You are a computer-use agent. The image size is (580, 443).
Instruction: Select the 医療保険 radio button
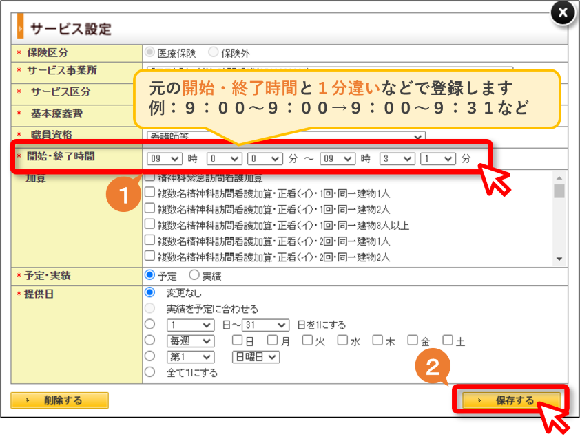(x=149, y=52)
